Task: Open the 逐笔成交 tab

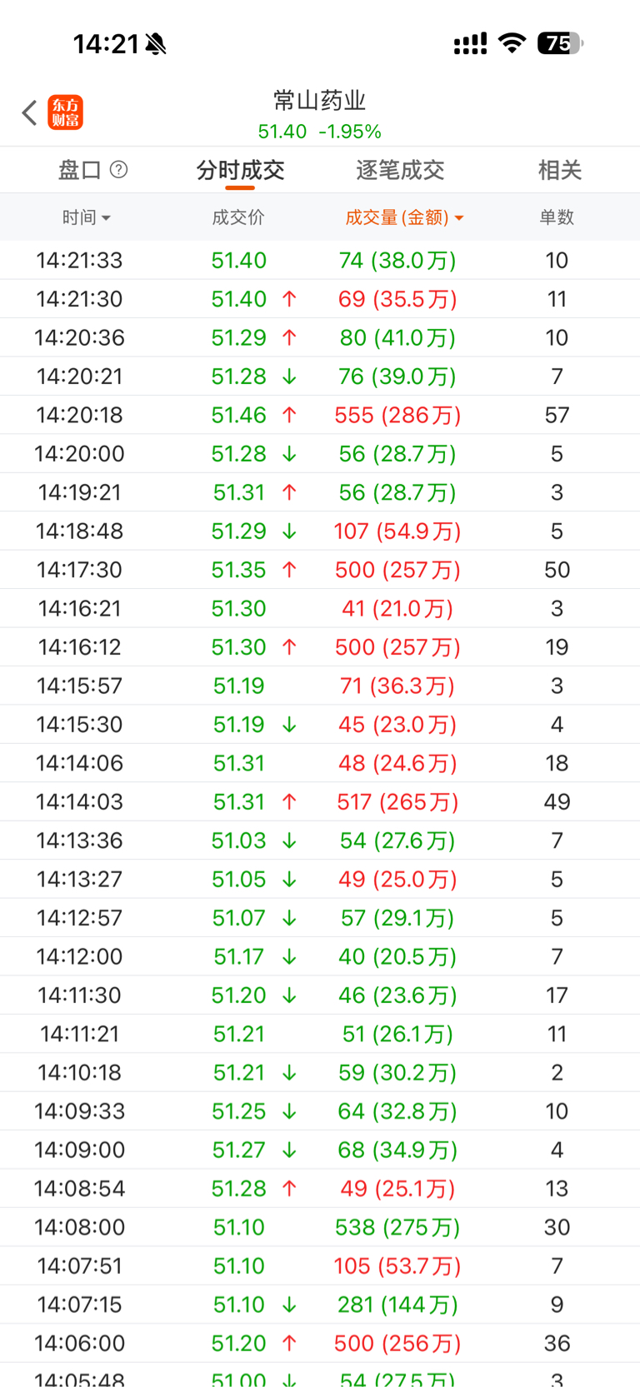Action: coord(400,170)
